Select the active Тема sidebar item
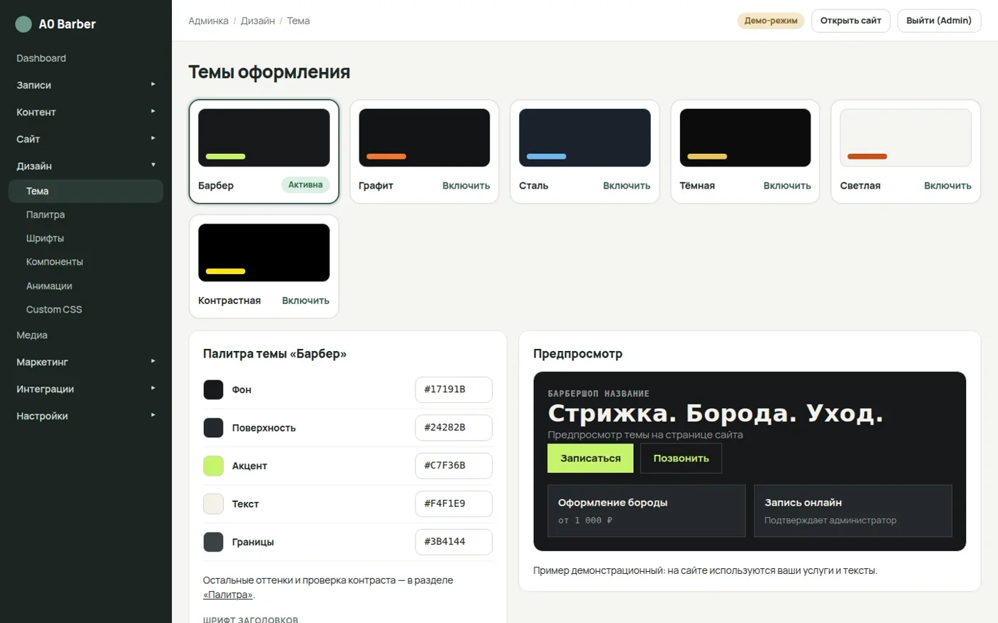 tap(86, 191)
